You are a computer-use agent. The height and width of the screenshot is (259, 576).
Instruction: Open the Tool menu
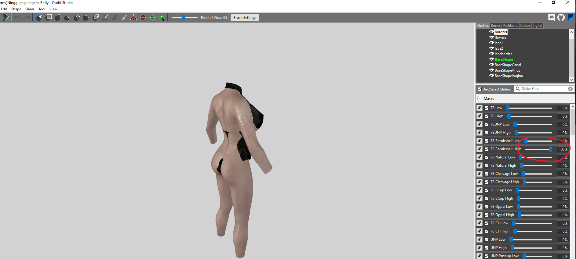click(42, 9)
